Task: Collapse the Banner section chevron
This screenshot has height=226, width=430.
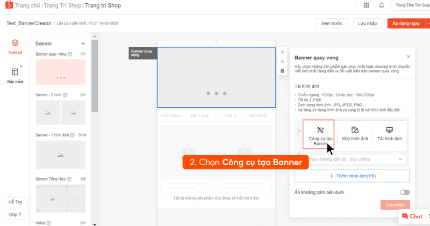Action: click(x=83, y=44)
